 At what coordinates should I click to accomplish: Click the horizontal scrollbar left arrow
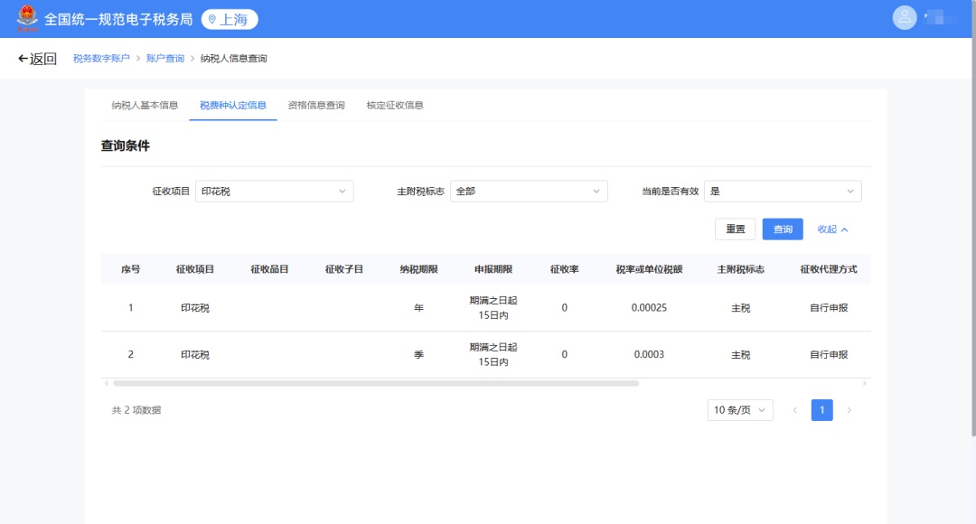(x=107, y=383)
